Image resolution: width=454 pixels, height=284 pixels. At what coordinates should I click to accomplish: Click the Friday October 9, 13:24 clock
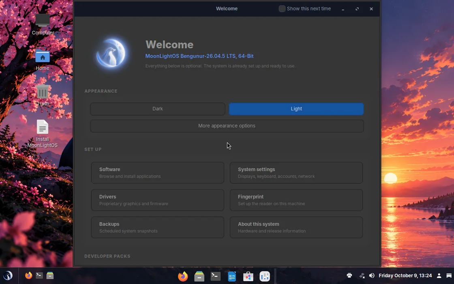pos(405,275)
